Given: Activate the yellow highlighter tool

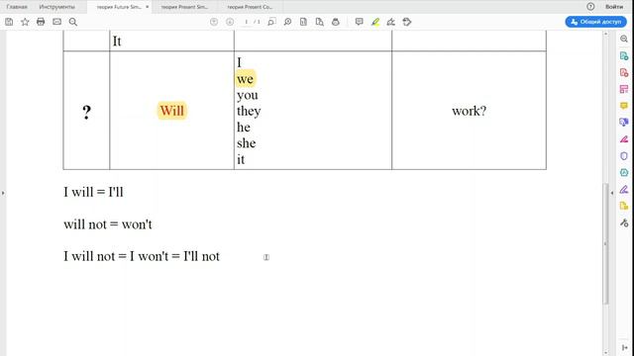Looking at the screenshot, I should coord(375,22).
